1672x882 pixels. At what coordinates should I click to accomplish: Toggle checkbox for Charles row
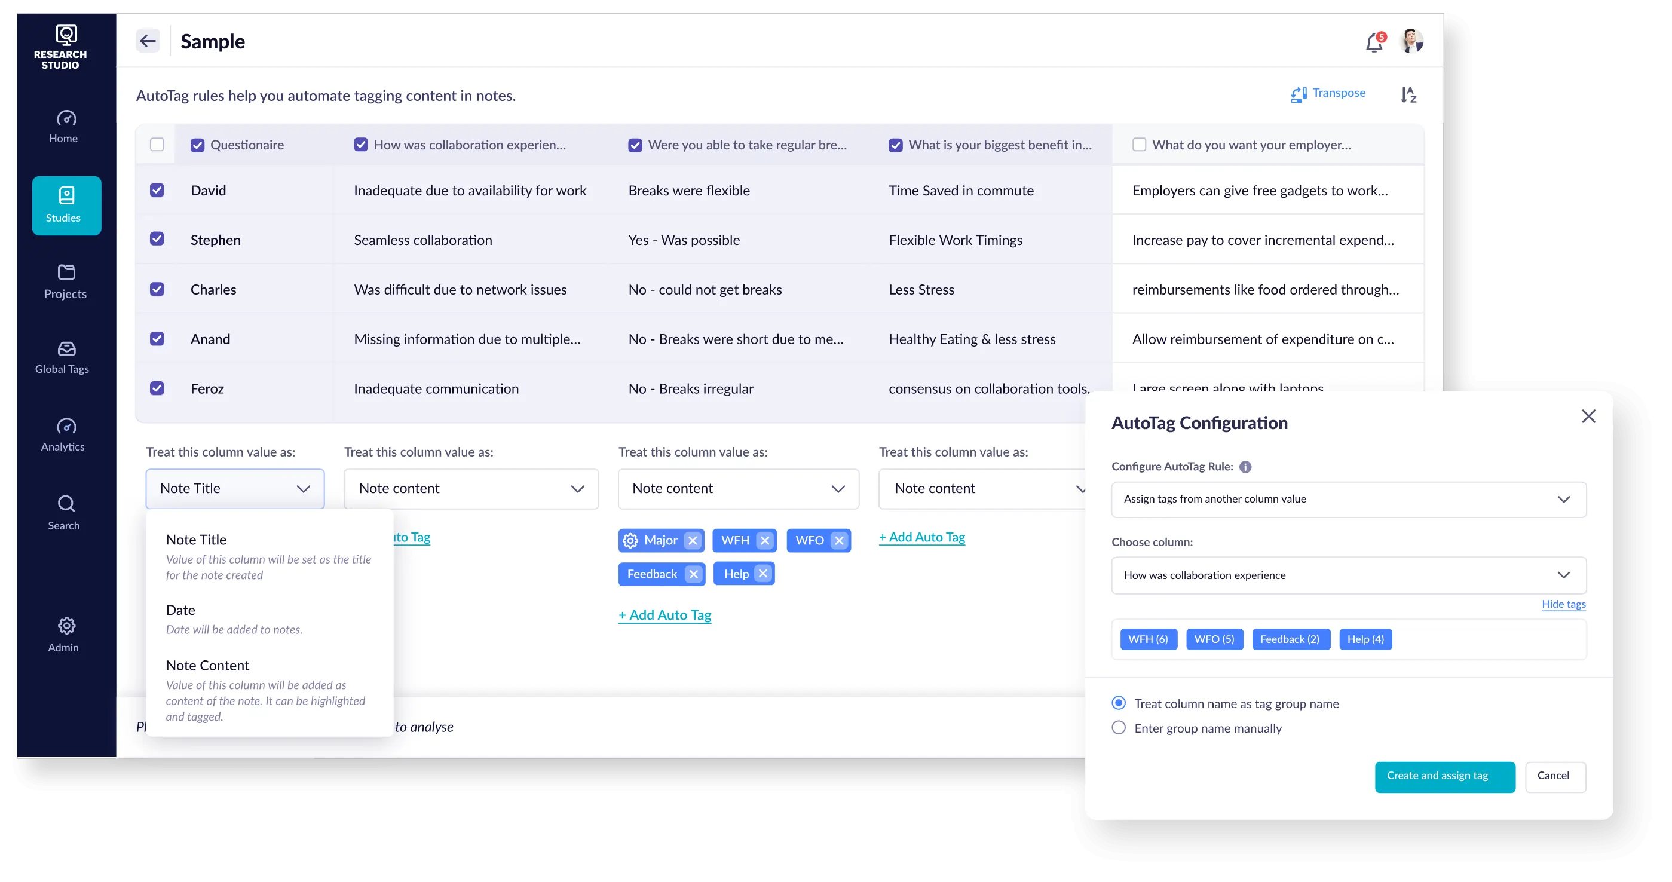click(157, 289)
